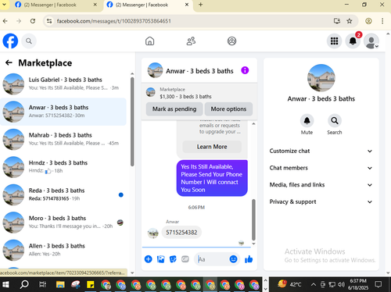Click More options button
The height and width of the screenshot is (292, 391).
[x=228, y=109]
